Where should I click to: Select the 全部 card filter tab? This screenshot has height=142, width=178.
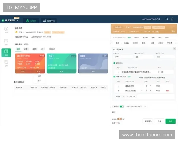[18, 49]
